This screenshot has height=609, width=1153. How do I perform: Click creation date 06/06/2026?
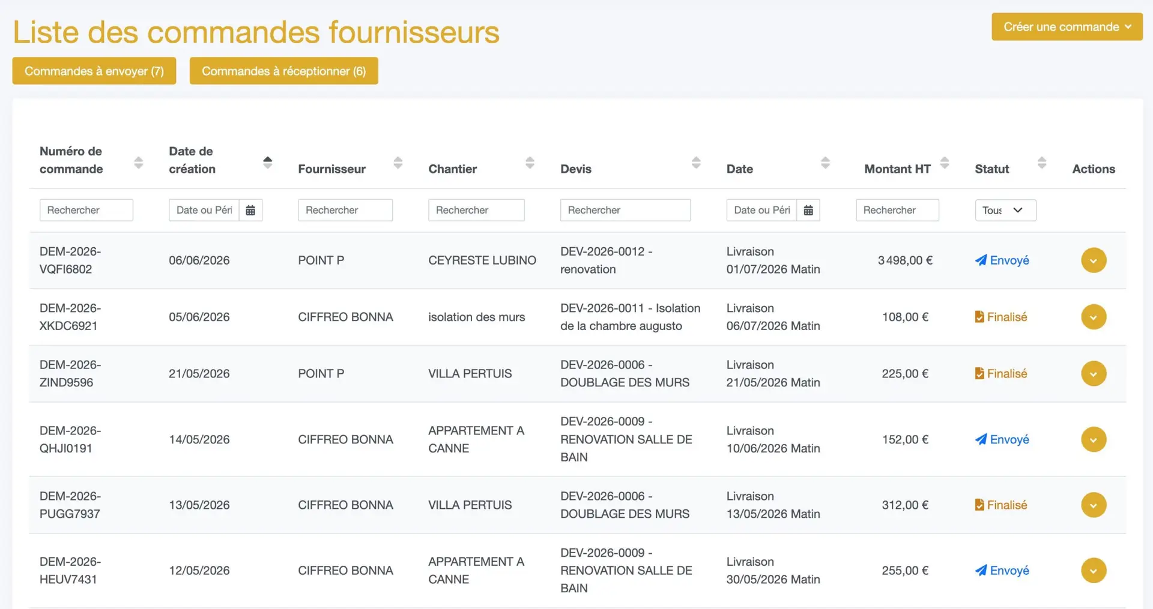point(199,260)
